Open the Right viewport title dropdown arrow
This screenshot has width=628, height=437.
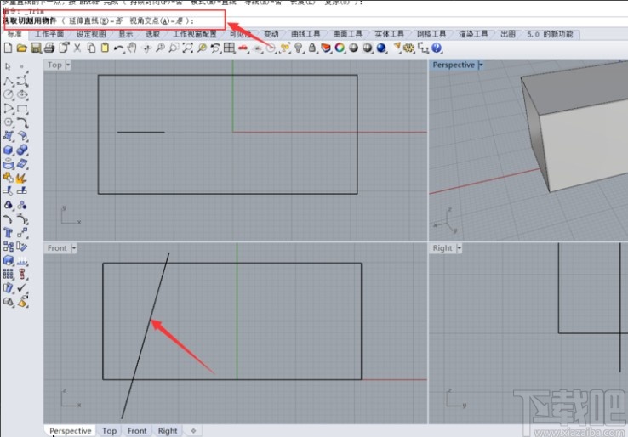(x=459, y=248)
